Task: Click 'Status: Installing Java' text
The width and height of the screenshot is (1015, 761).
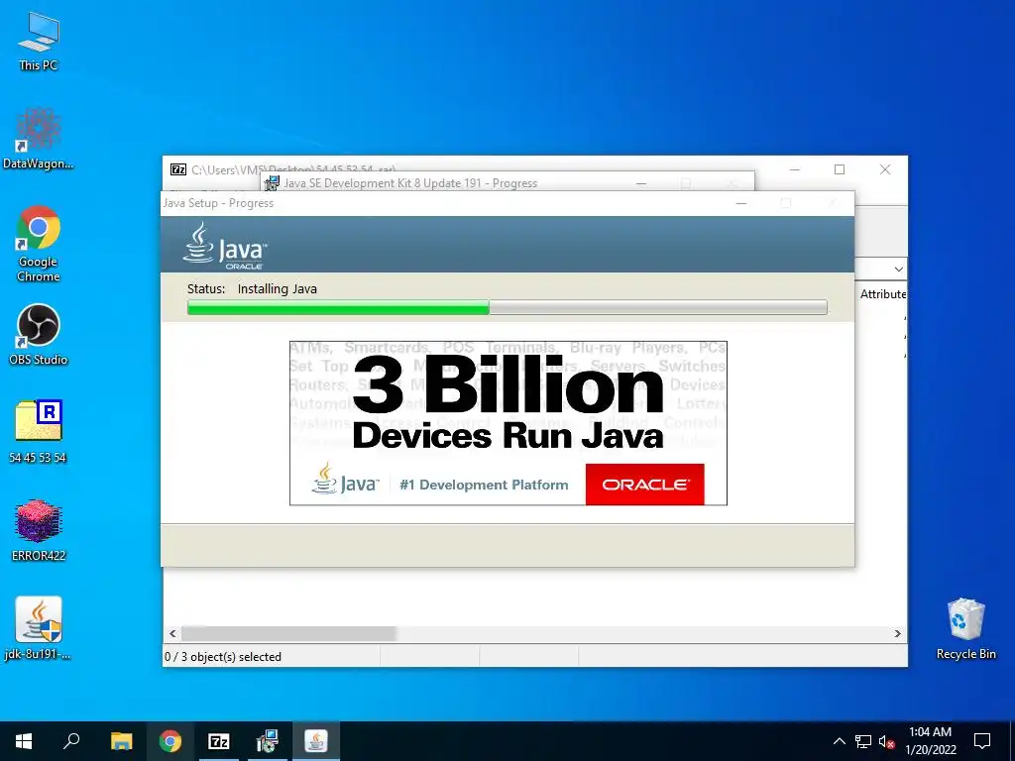Action: (x=252, y=288)
